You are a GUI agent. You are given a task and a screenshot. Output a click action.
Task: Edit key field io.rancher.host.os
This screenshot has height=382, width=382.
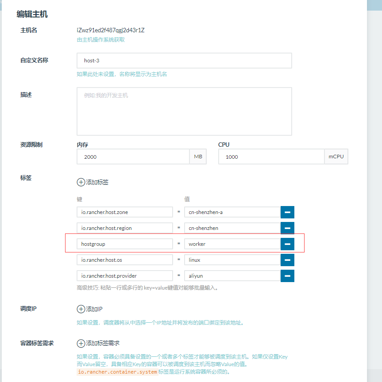tap(125, 260)
